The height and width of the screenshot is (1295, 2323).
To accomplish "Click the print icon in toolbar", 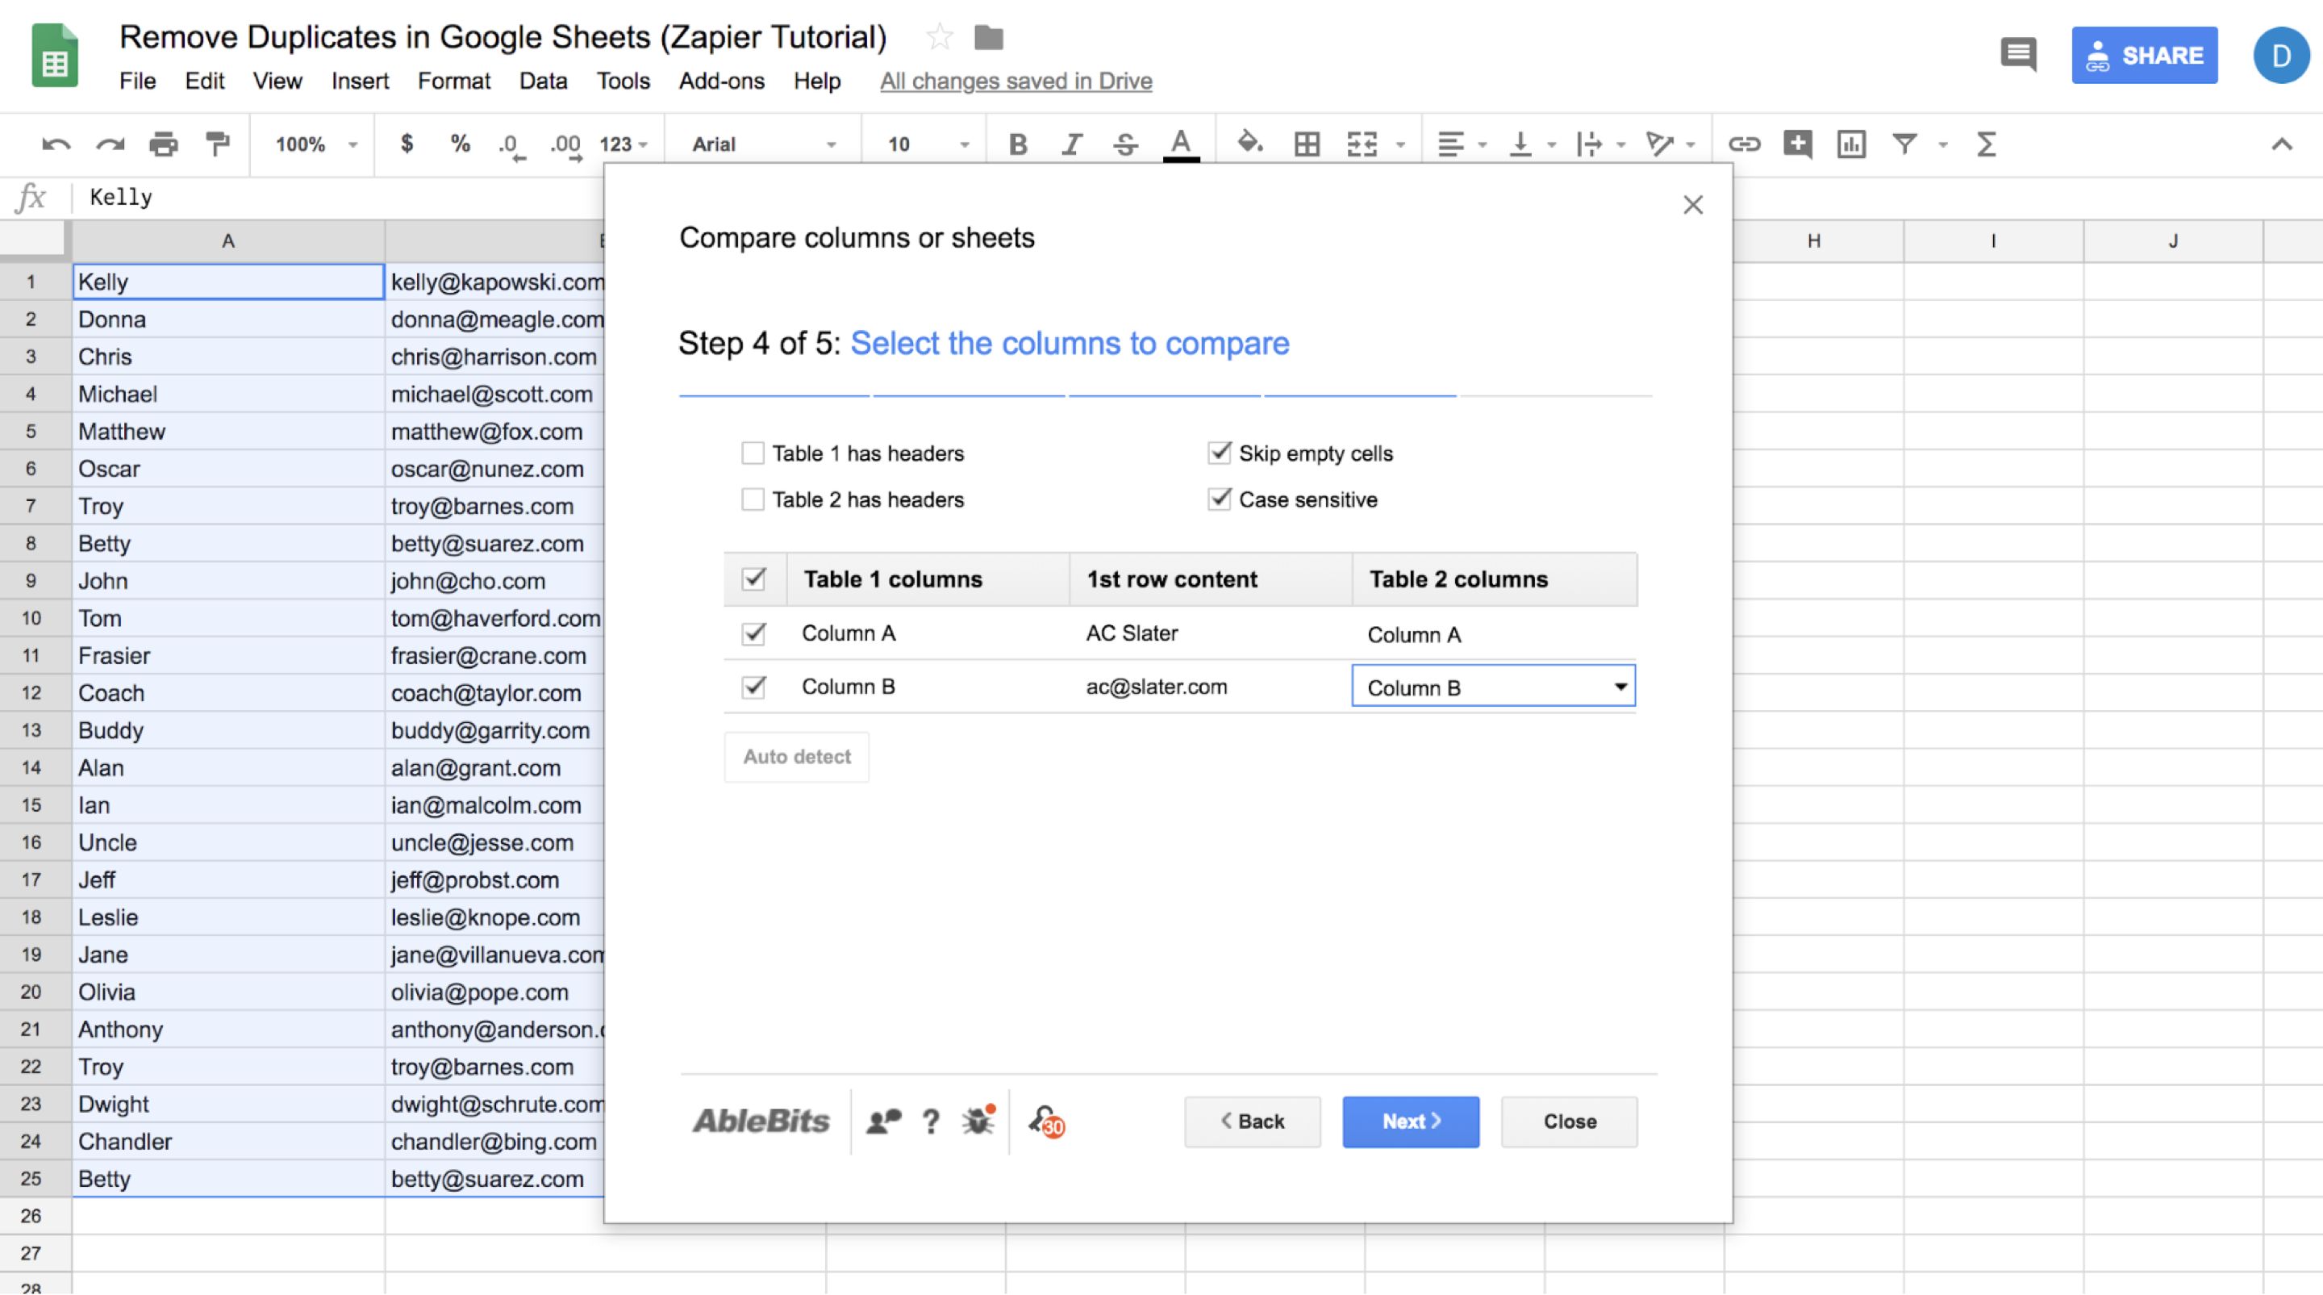I will tap(163, 144).
